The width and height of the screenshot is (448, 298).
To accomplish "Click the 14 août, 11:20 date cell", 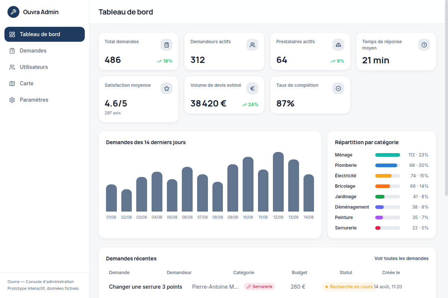I will tap(388, 287).
